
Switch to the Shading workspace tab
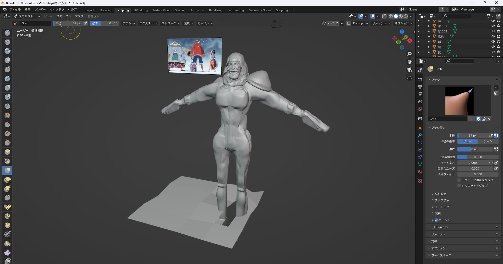coord(180,10)
